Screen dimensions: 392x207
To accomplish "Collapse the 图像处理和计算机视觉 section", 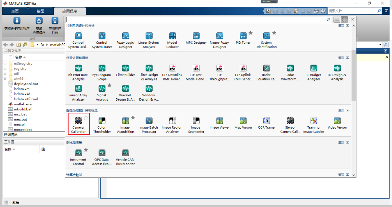I will (347, 110).
